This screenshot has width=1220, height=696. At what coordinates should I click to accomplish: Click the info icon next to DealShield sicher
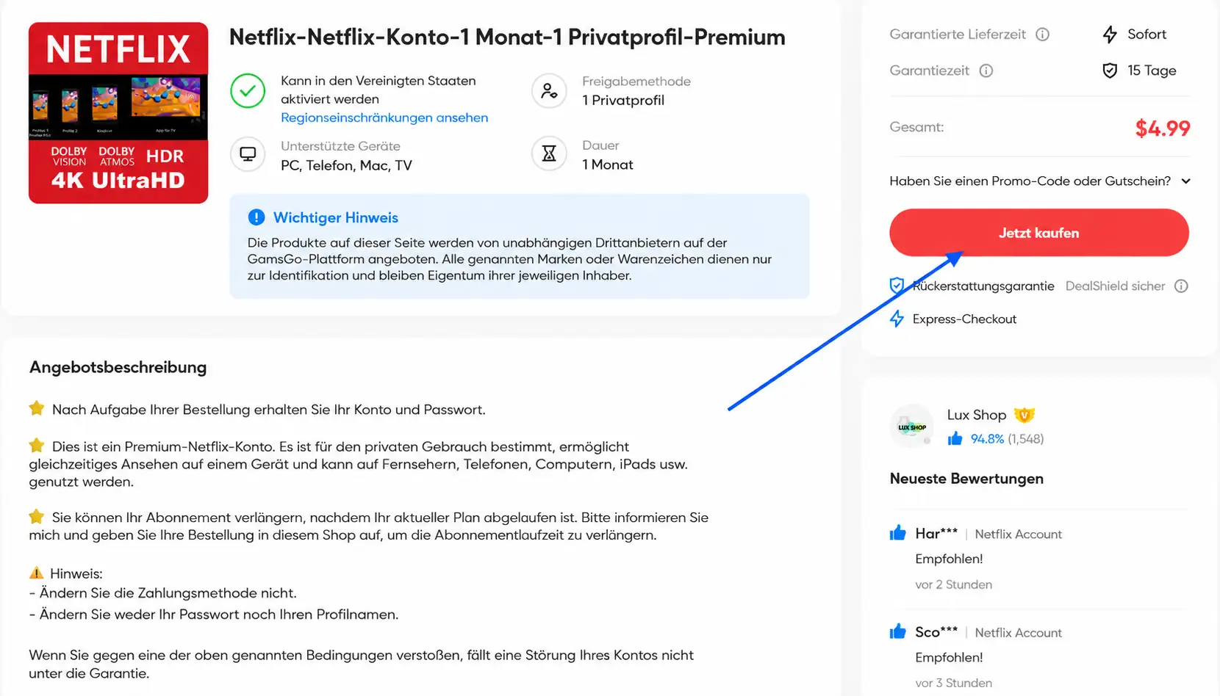(1181, 286)
